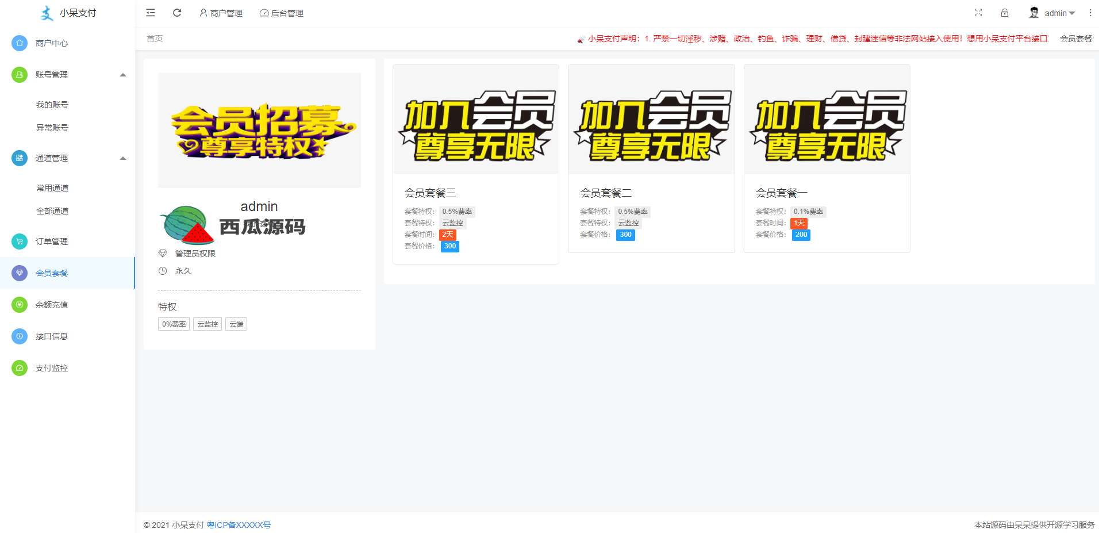Open 我的账号 submenu item
1099x533 pixels.
click(52, 105)
